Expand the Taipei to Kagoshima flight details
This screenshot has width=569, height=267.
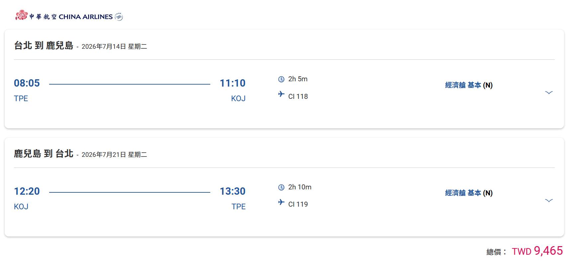pyautogui.click(x=549, y=93)
